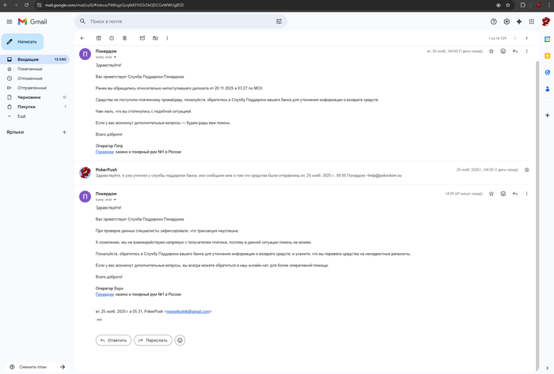The width and height of the screenshot is (554, 374).
Task: Open the Google account avatar
Action: coord(546,22)
